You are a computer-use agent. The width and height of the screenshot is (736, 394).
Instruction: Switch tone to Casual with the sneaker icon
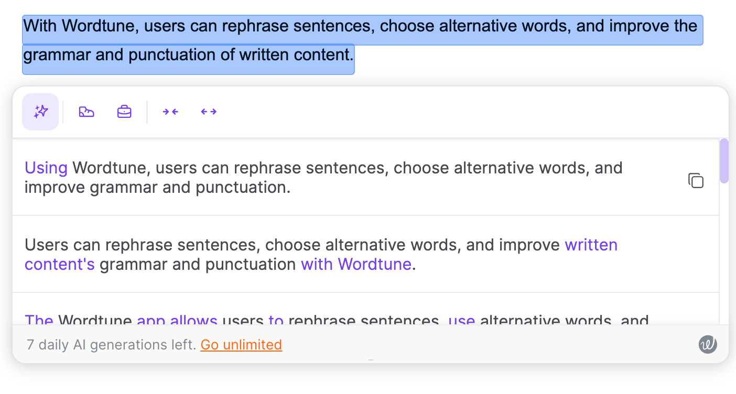(86, 111)
